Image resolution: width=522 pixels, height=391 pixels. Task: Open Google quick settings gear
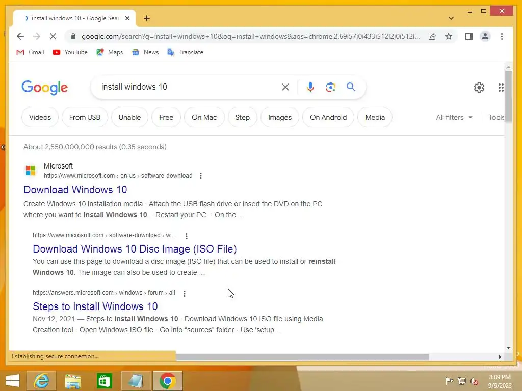(479, 88)
